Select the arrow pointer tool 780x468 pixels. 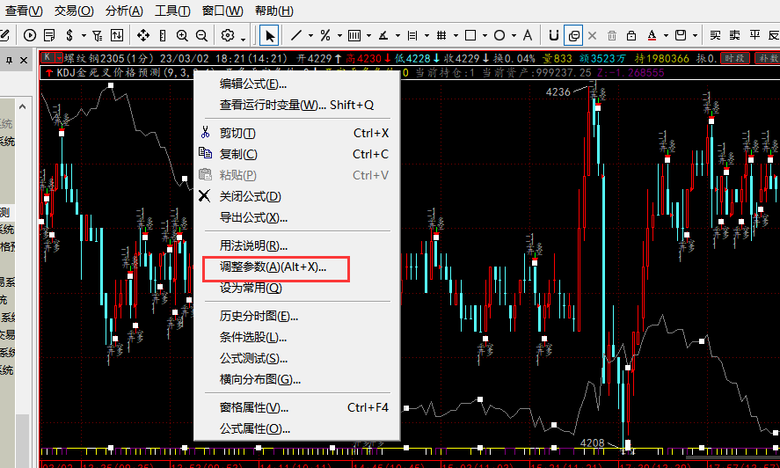(x=269, y=36)
